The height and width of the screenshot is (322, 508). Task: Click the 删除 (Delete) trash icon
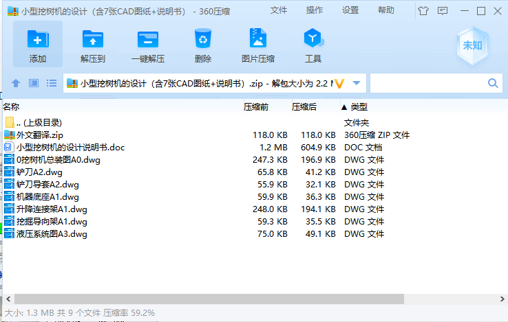click(x=203, y=39)
